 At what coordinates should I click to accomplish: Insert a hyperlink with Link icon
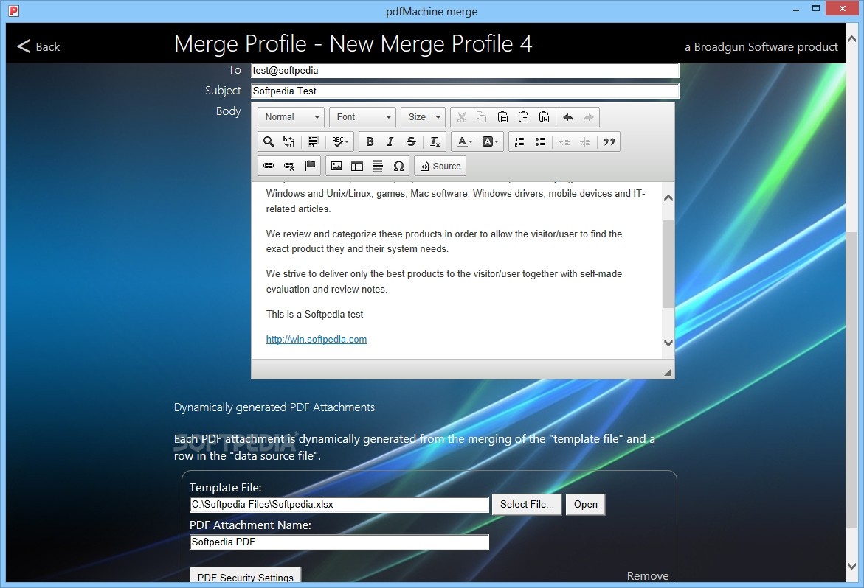pyautogui.click(x=269, y=166)
